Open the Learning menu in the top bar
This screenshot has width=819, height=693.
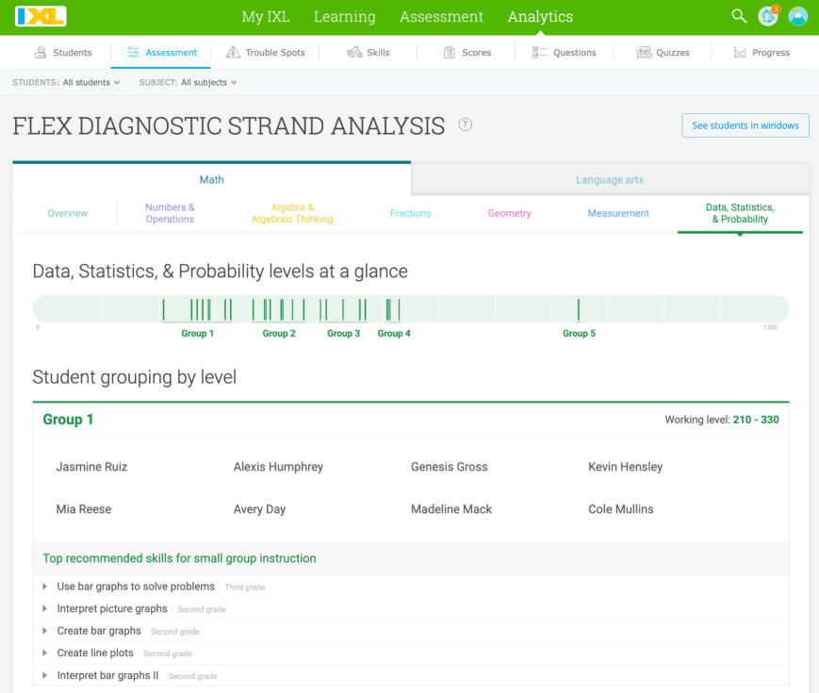(344, 16)
